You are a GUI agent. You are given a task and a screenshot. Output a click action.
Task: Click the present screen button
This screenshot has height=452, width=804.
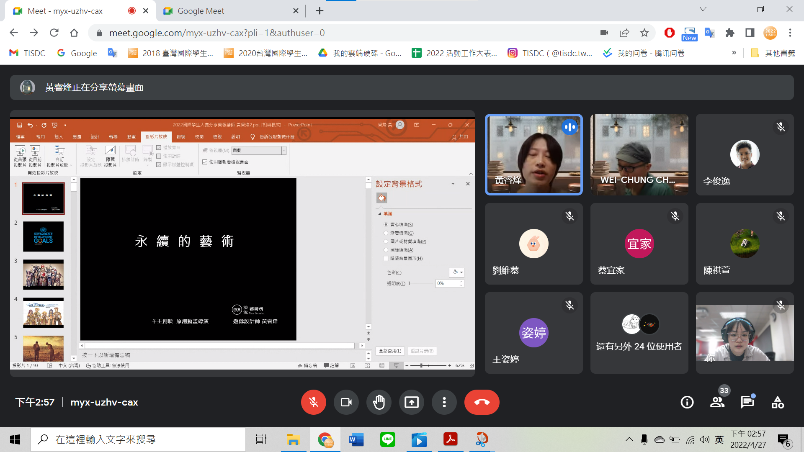(x=411, y=402)
